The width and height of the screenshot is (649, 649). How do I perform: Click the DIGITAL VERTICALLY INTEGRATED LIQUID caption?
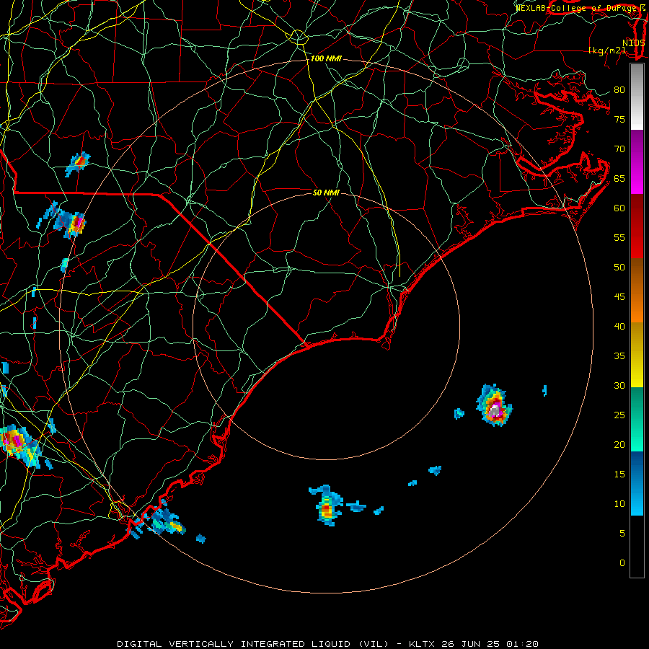tap(253, 644)
